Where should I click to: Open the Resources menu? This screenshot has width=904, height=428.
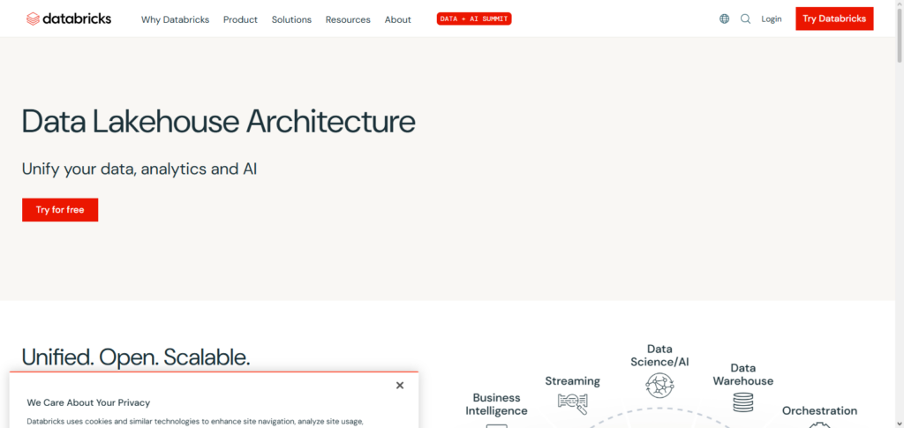click(348, 19)
